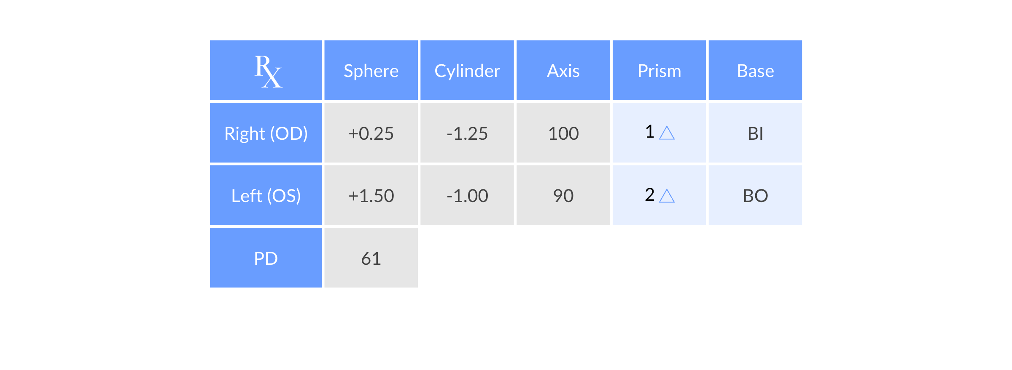Click the left eye axis value 90
The width and height of the screenshot is (1012, 370).
click(563, 196)
